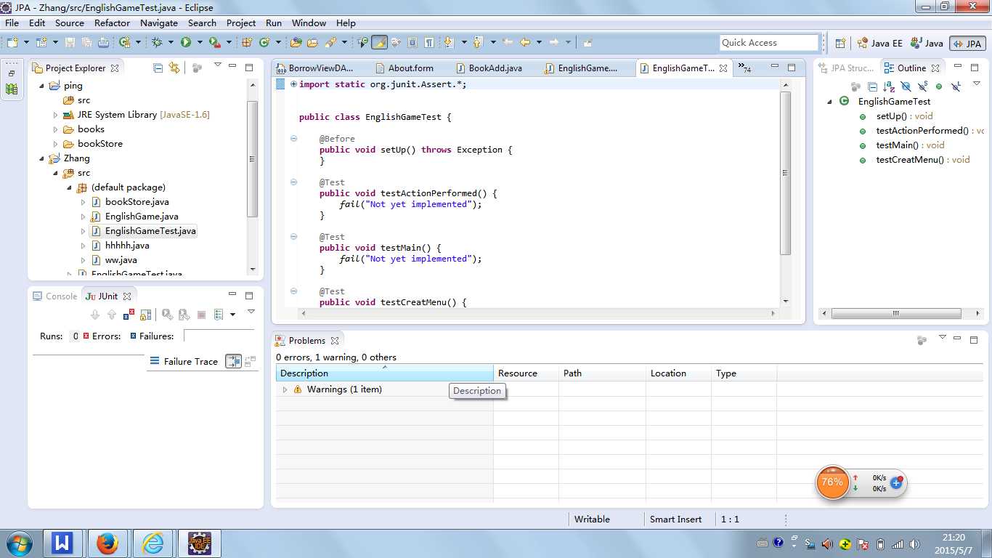Click the Show Whitespace Characters pilcrow icon
Image resolution: width=992 pixels, height=558 pixels.
coord(429,42)
